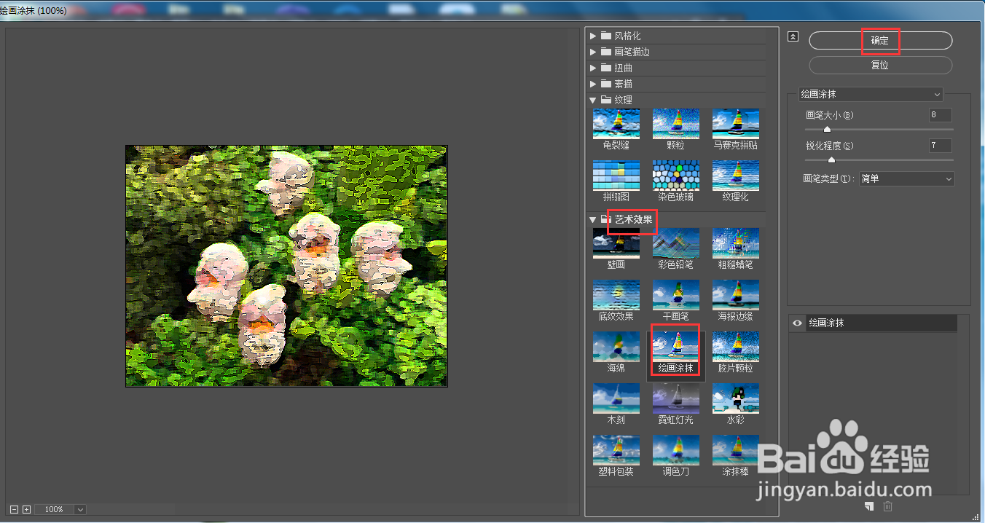Expand the 扭曲 filter folder
Image resolution: width=985 pixels, height=523 pixels.
click(594, 68)
